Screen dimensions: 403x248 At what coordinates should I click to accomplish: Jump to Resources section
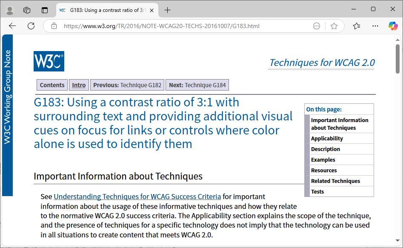click(x=324, y=171)
